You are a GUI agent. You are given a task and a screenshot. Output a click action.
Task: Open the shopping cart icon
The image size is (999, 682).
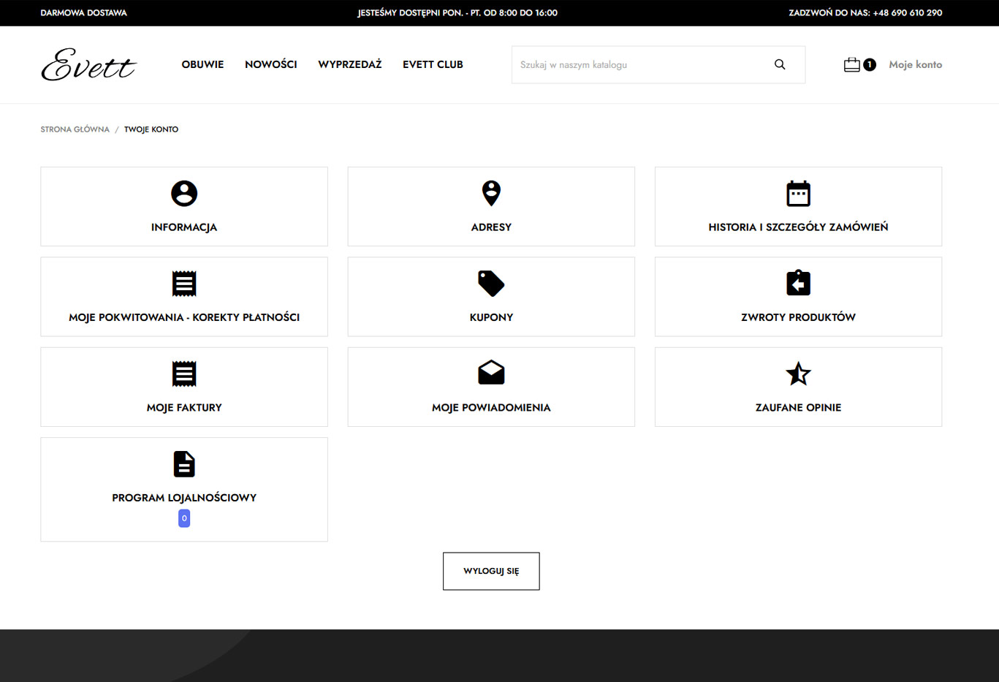click(x=851, y=64)
